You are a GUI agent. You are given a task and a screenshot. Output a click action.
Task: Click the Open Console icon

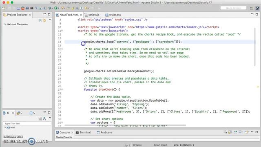[246, 132]
